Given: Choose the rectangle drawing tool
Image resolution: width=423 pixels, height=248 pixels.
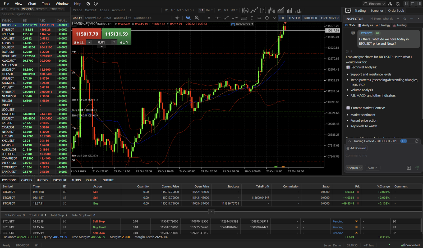Looking at the screenshot, I should click(259, 18).
